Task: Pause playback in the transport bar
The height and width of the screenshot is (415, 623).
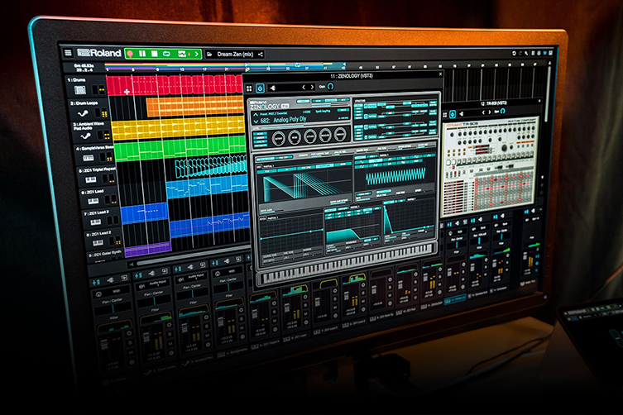Action: tap(142, 54)
